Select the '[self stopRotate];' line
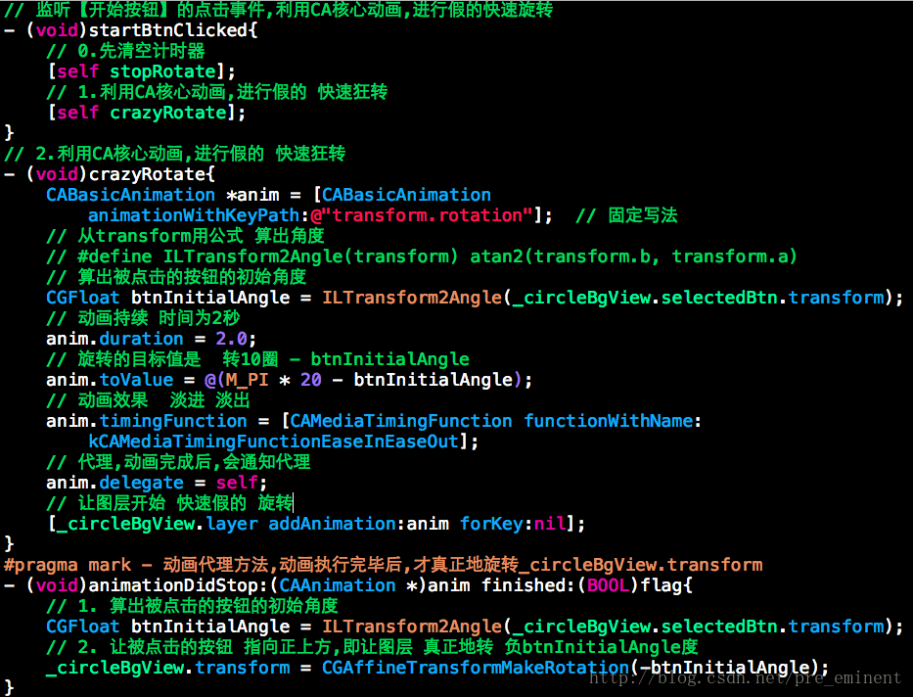Screen dimensions: 913x697 point(142,71)
